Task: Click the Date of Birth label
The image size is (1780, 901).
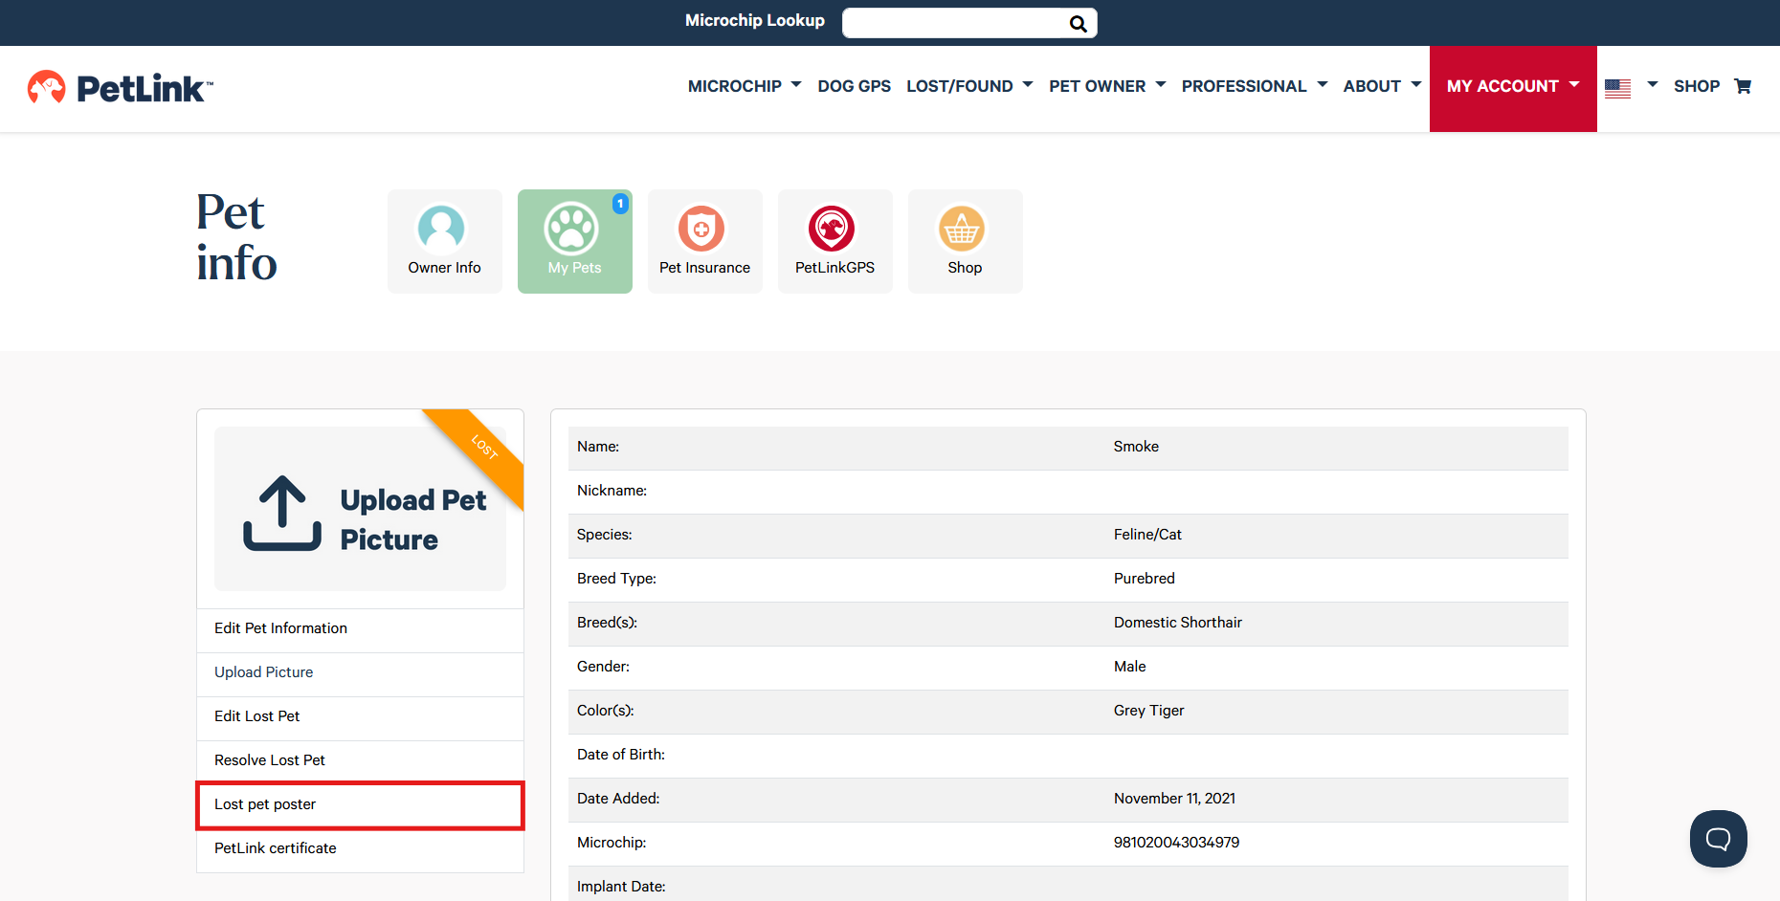Action: pos(621,755)
